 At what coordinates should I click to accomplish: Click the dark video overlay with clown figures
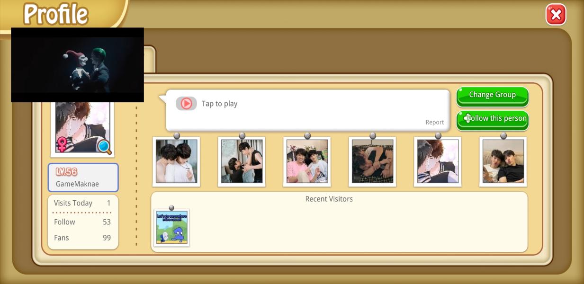click(77, 65)
